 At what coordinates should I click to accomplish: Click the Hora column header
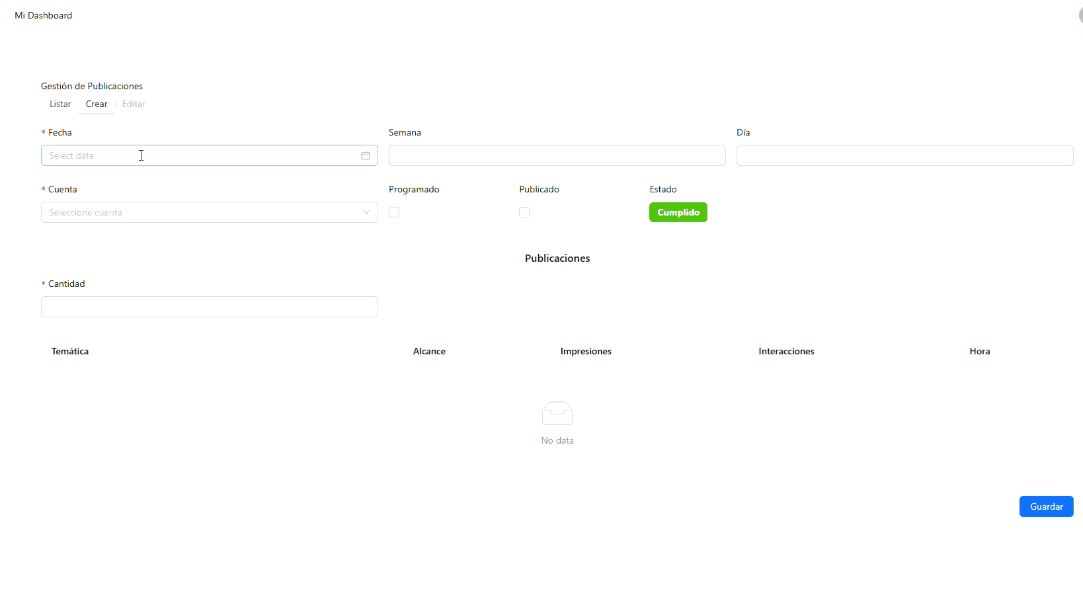[x=980, y=351]
